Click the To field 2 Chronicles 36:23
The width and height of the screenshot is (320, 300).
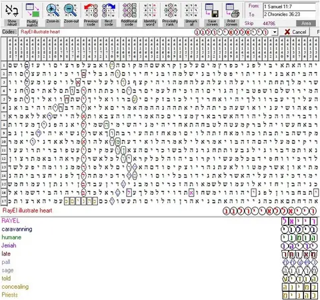point(289,15)
